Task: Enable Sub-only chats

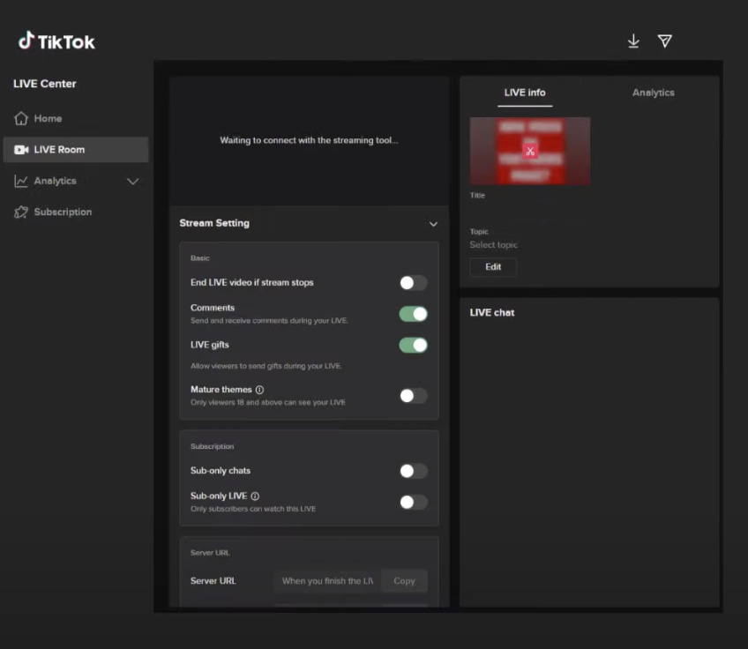Action: [x=412, y=470]
